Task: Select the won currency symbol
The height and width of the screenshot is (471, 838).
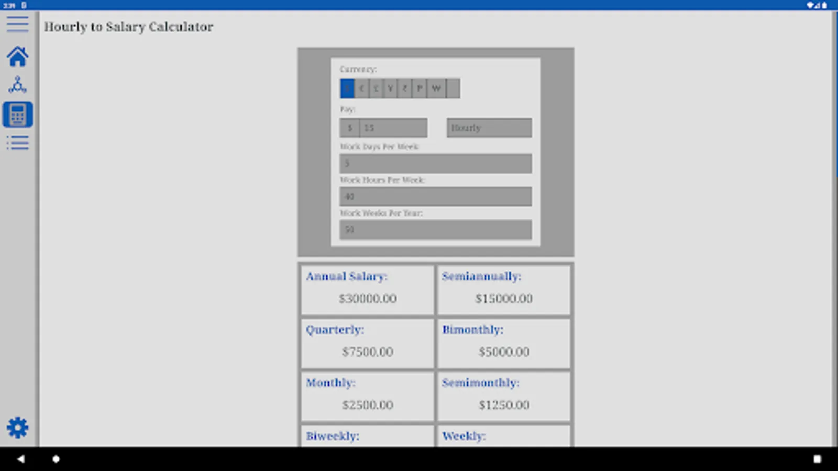Action: coord(436,88)
